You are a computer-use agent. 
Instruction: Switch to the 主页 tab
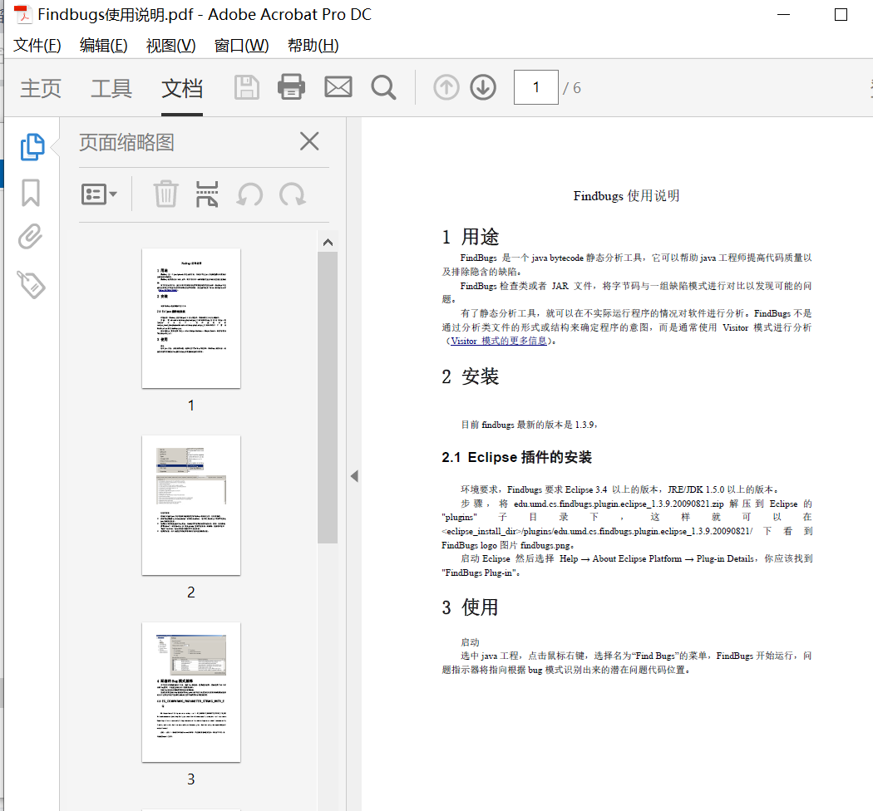pos(41,88)
